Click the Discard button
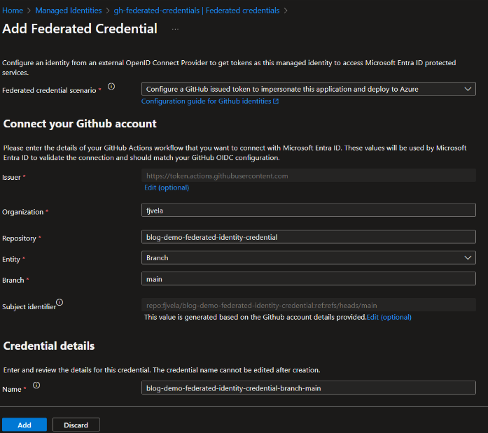This screenshot has width=488, height=433. [x=76, y=425]
